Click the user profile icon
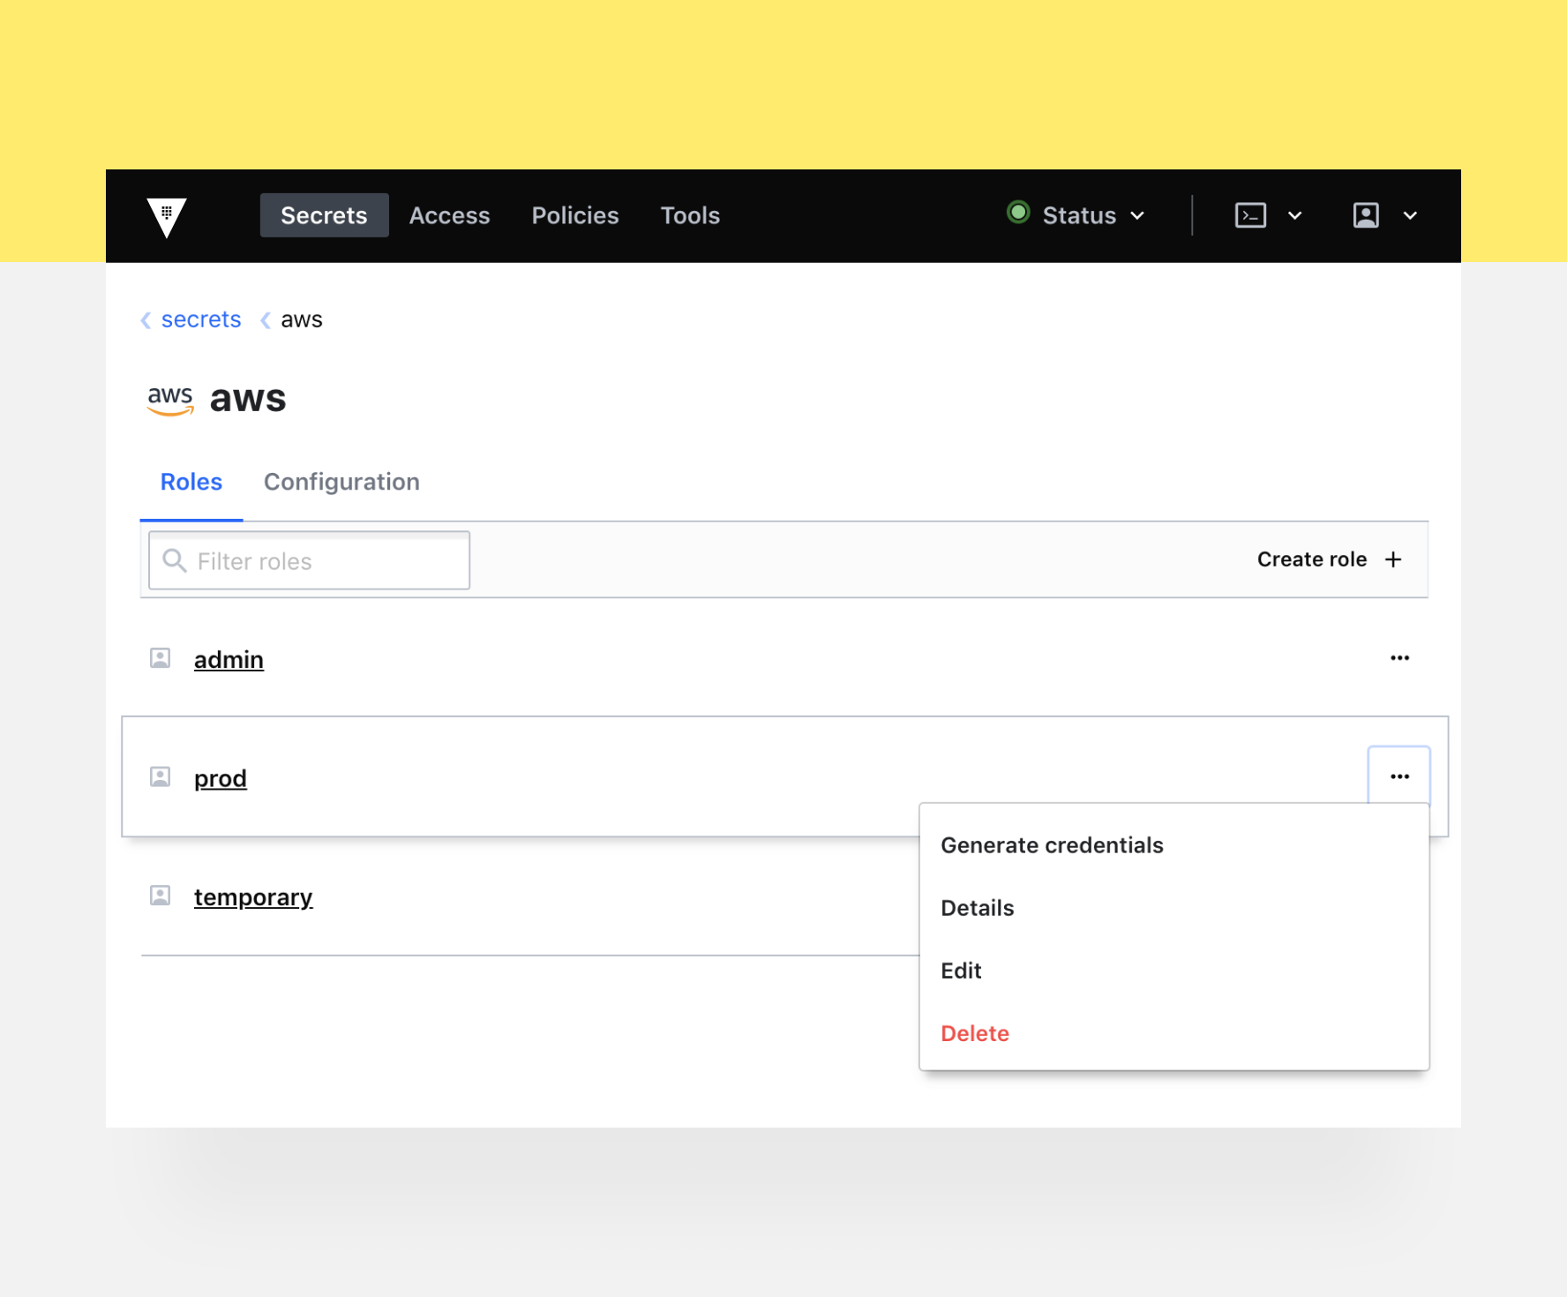This screenshot has width=1567, height=1297. 1365,215
